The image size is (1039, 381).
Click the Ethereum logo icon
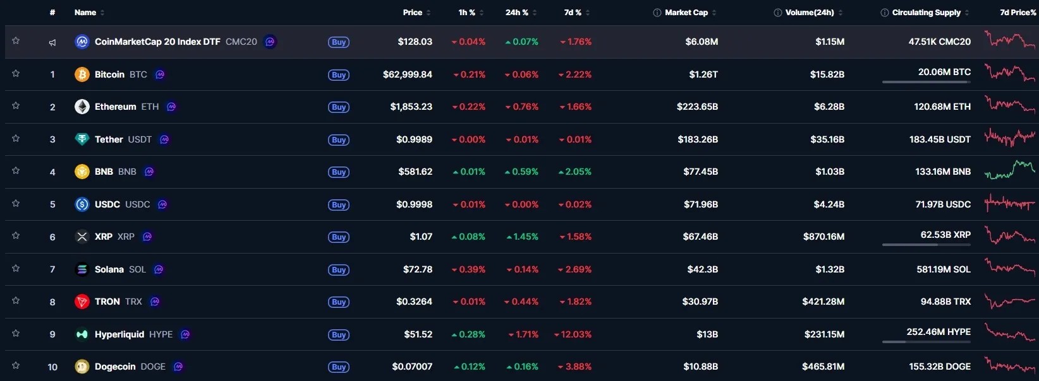click(x=82, y=107)
